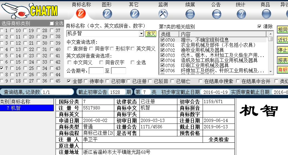The height and width of the screenshot is (155, 288).
Task: Uncheck trademark class 7
Action: pyautogui.click(x=2, y=68)
